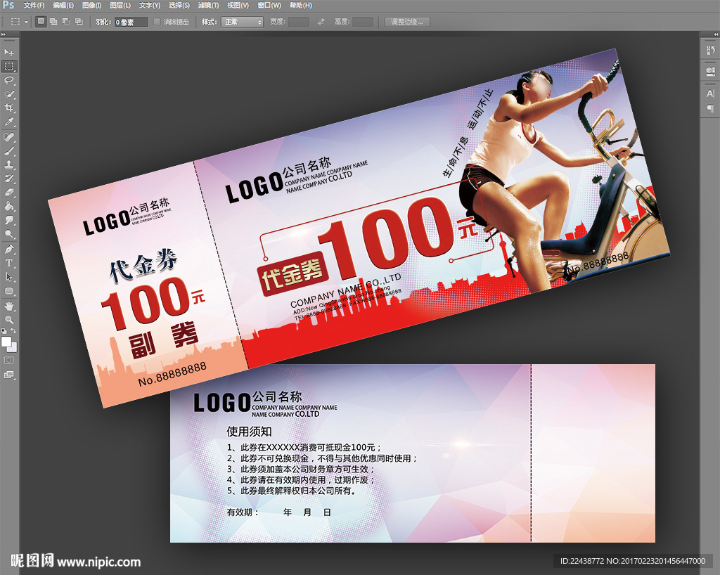Select the Brush tool
This screenshot has height=575, width=720.
(x=8, y=150)
